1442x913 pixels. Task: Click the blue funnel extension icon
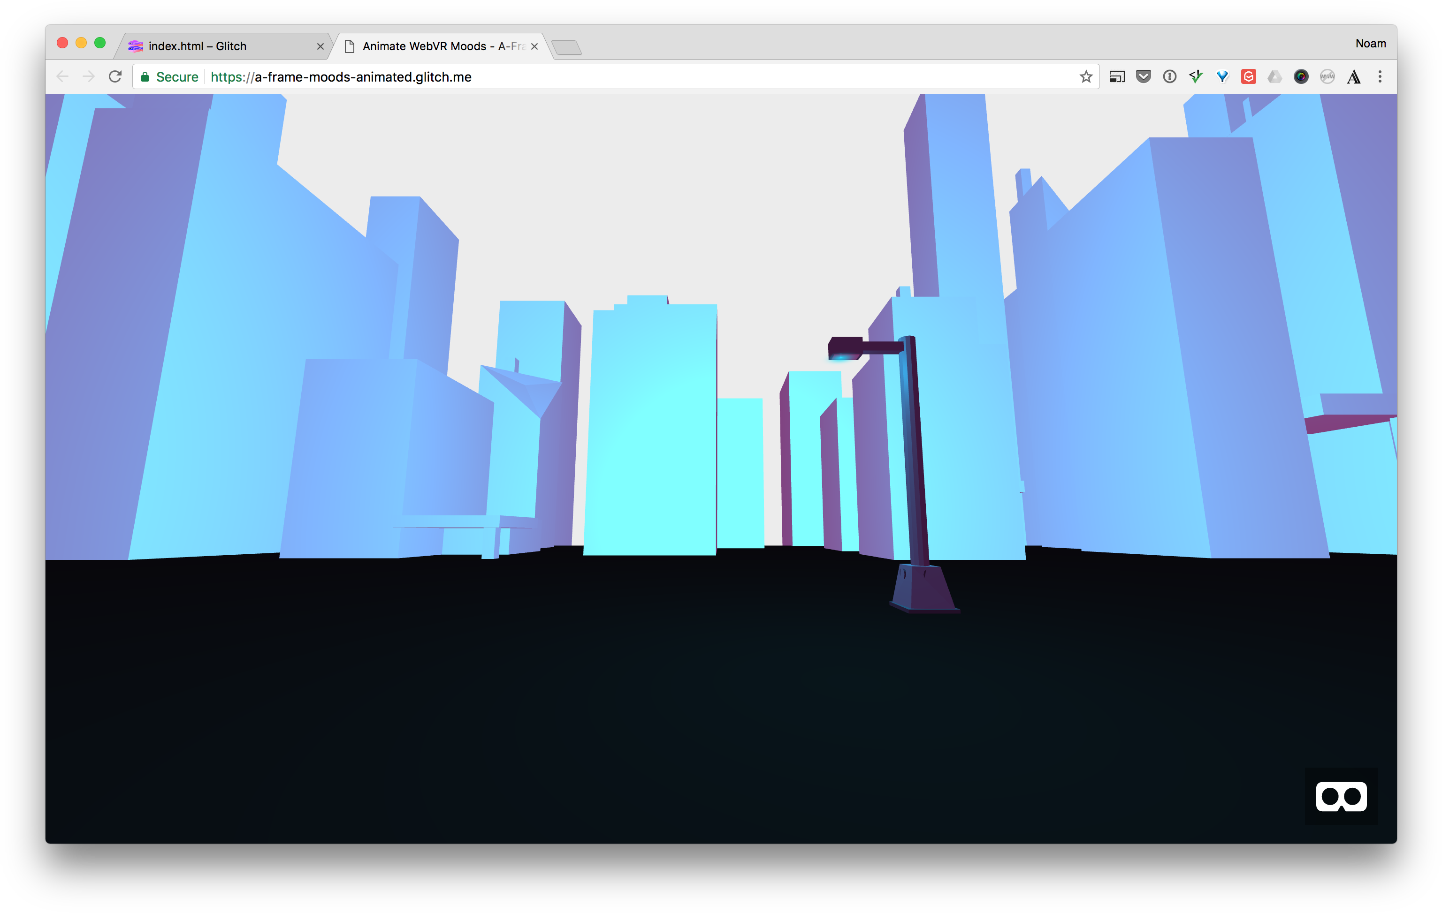click(x=1222, y=76)
